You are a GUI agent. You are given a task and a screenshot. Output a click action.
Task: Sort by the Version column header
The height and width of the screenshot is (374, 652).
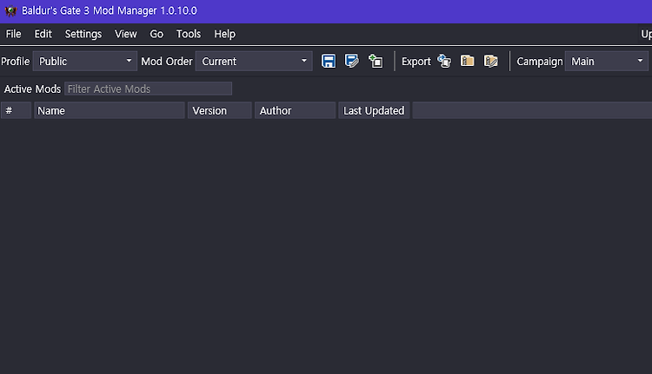220,110
